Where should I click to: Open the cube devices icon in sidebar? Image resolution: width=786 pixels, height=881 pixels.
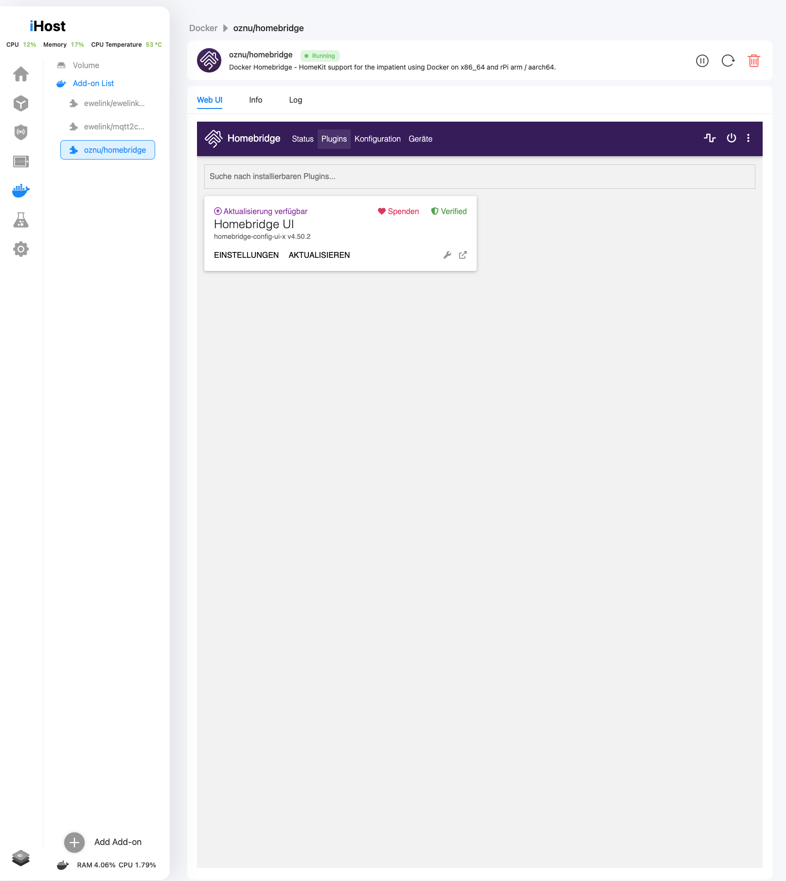tap(21, 103)
